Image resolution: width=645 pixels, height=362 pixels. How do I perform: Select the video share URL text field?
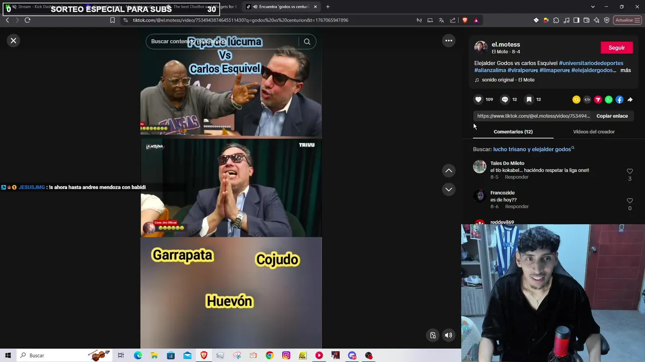[533, 116]
